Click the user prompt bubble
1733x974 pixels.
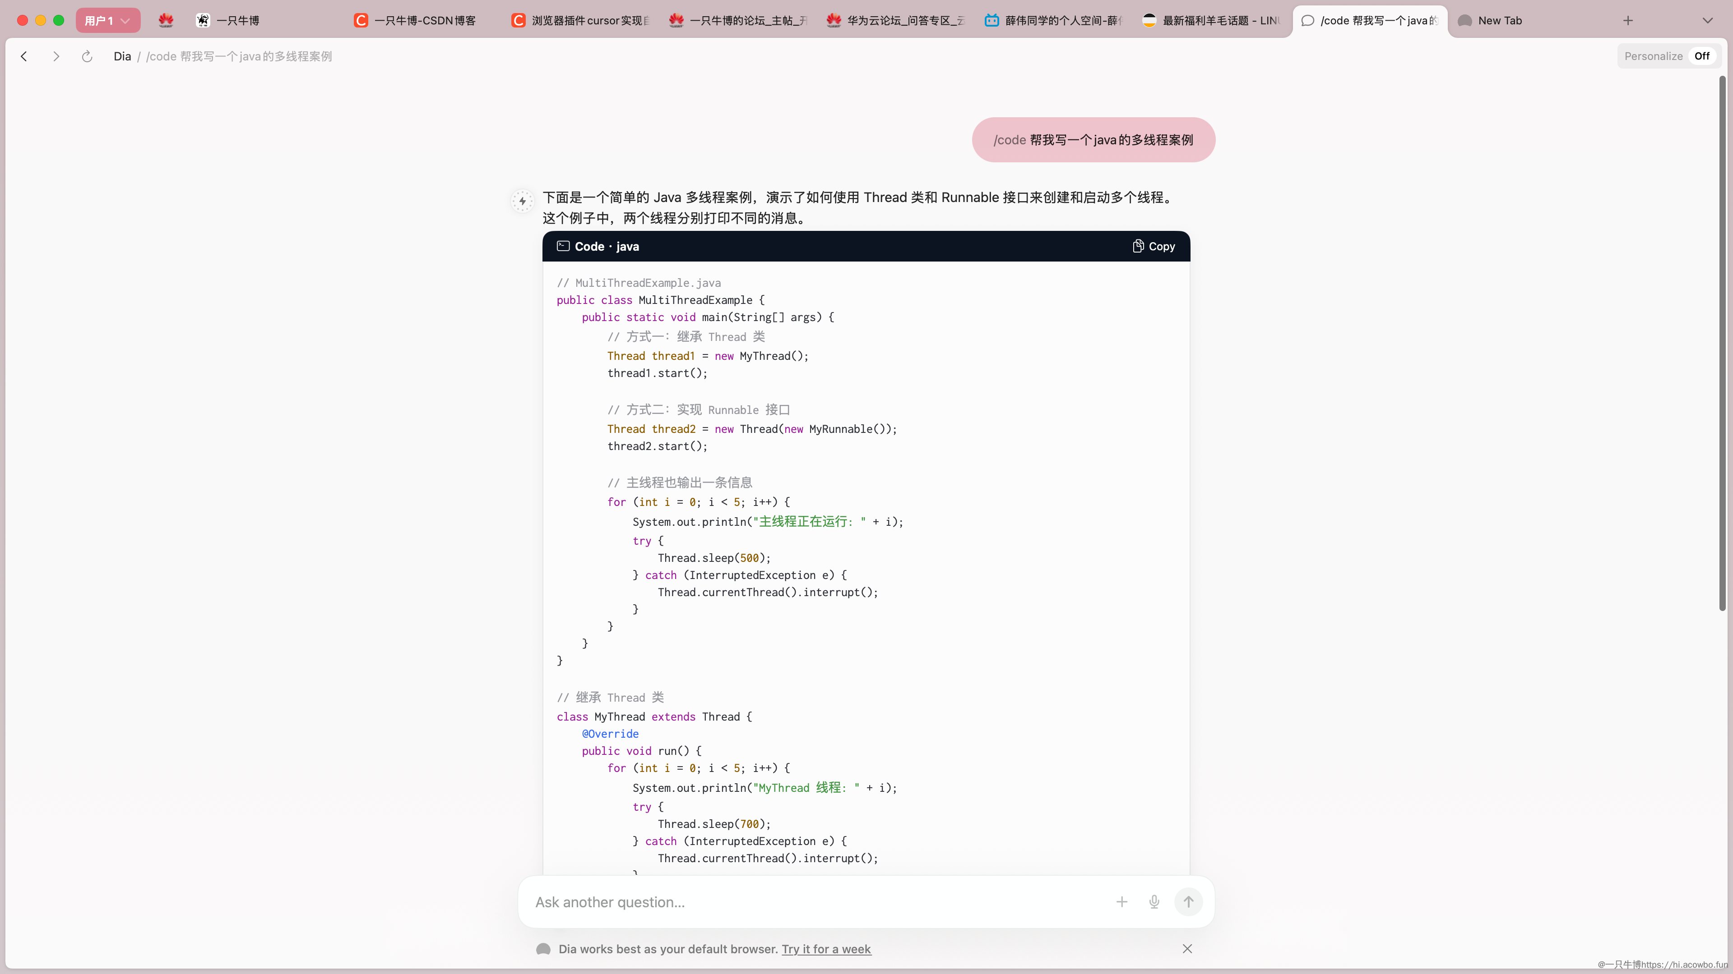point(1093,140)
